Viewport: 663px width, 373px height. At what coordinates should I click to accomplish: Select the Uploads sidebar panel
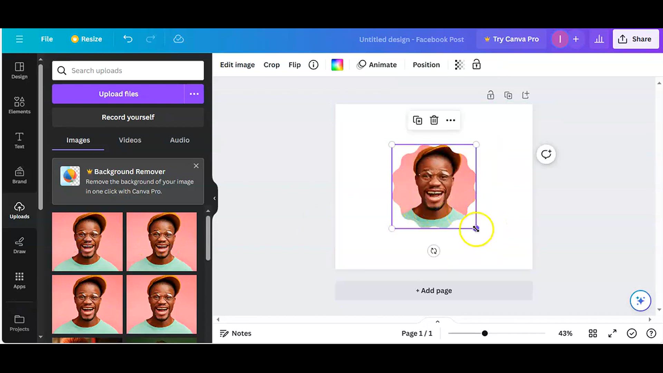coord(19,210)
